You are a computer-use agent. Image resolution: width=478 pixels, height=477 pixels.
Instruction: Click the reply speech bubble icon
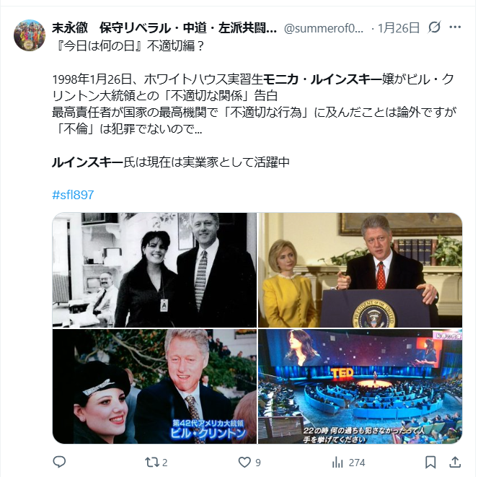[59, 462]
